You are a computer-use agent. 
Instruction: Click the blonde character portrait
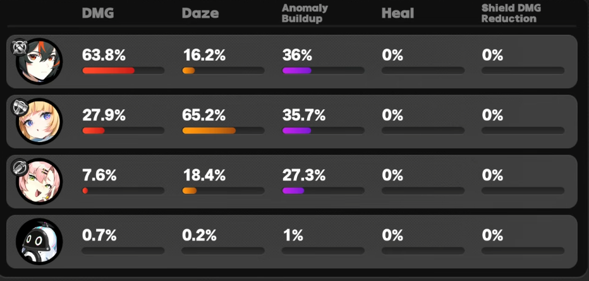tap(39, 121)
